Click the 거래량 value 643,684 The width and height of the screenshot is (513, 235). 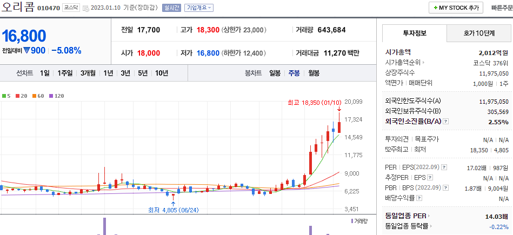coord(331,30)
